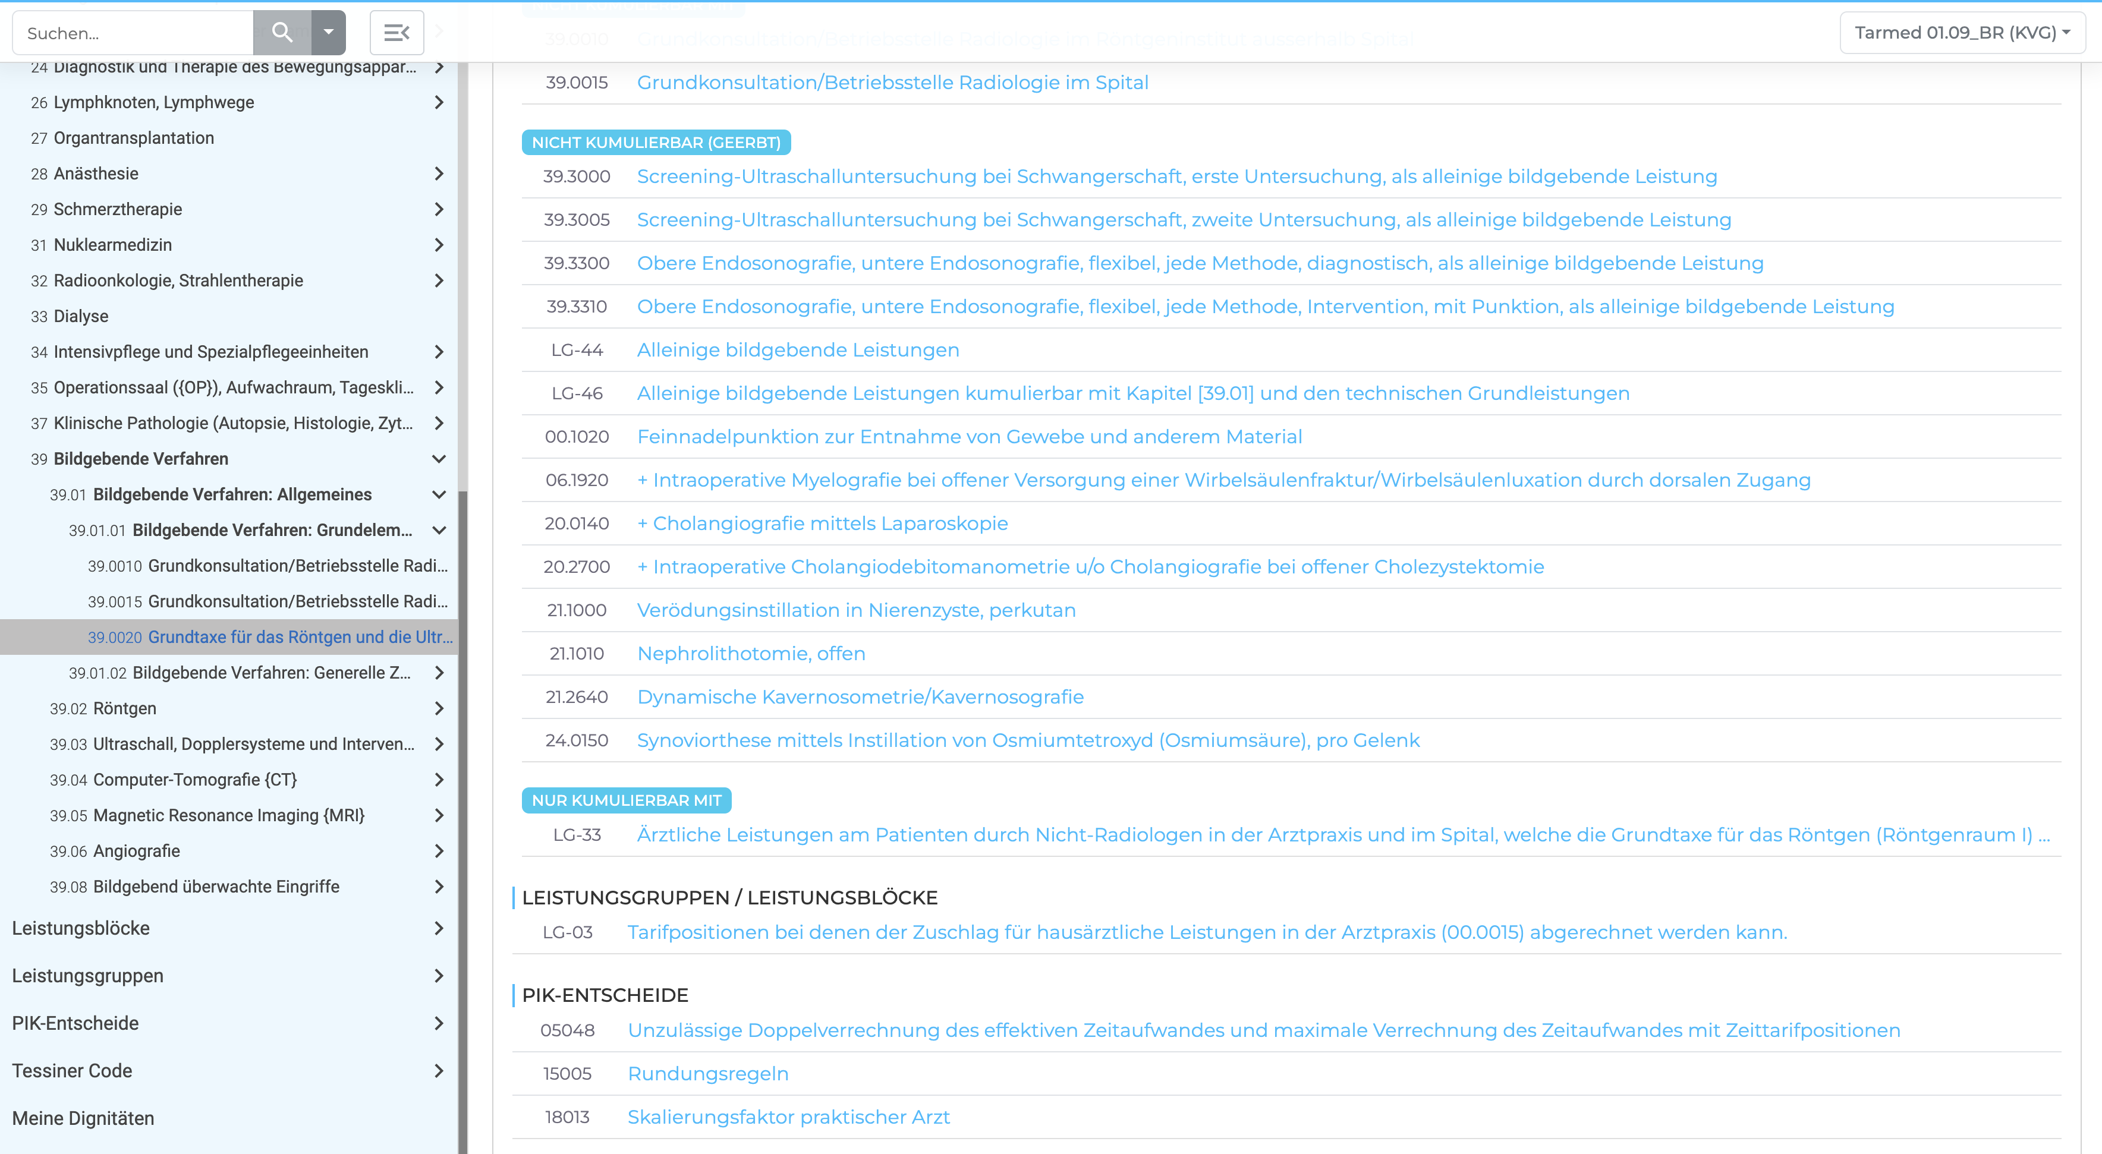Open 39.3300 Endosonografie diagnostisch link

[x=1200, y=263]
